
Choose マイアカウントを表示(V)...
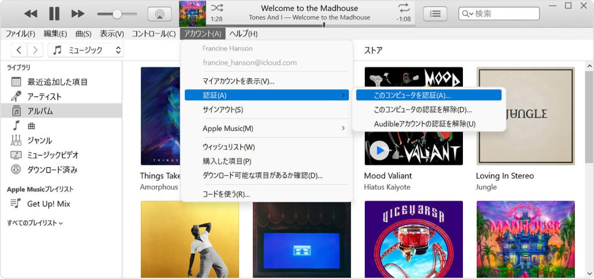click(267, 81)
